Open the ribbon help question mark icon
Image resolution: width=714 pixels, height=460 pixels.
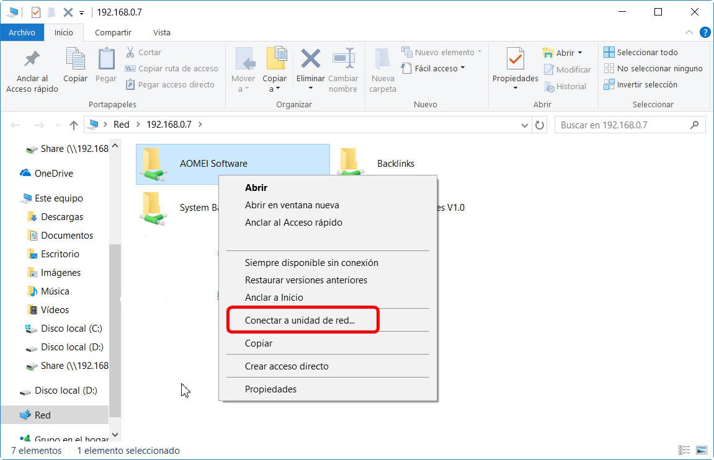pyautogui.click(x=705, y=32)
